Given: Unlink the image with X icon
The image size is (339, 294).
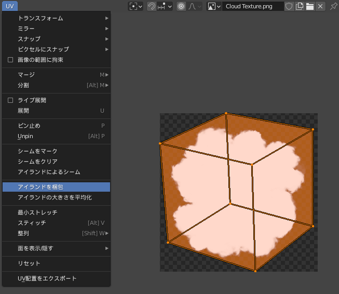Looking at the screenshot, I should (x=320, y=6).
